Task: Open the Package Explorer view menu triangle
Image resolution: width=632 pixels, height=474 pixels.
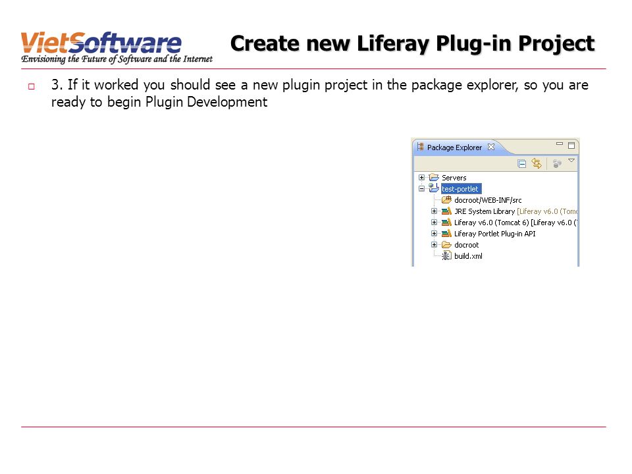Action: pyautogui.click(x=571, y=161)
